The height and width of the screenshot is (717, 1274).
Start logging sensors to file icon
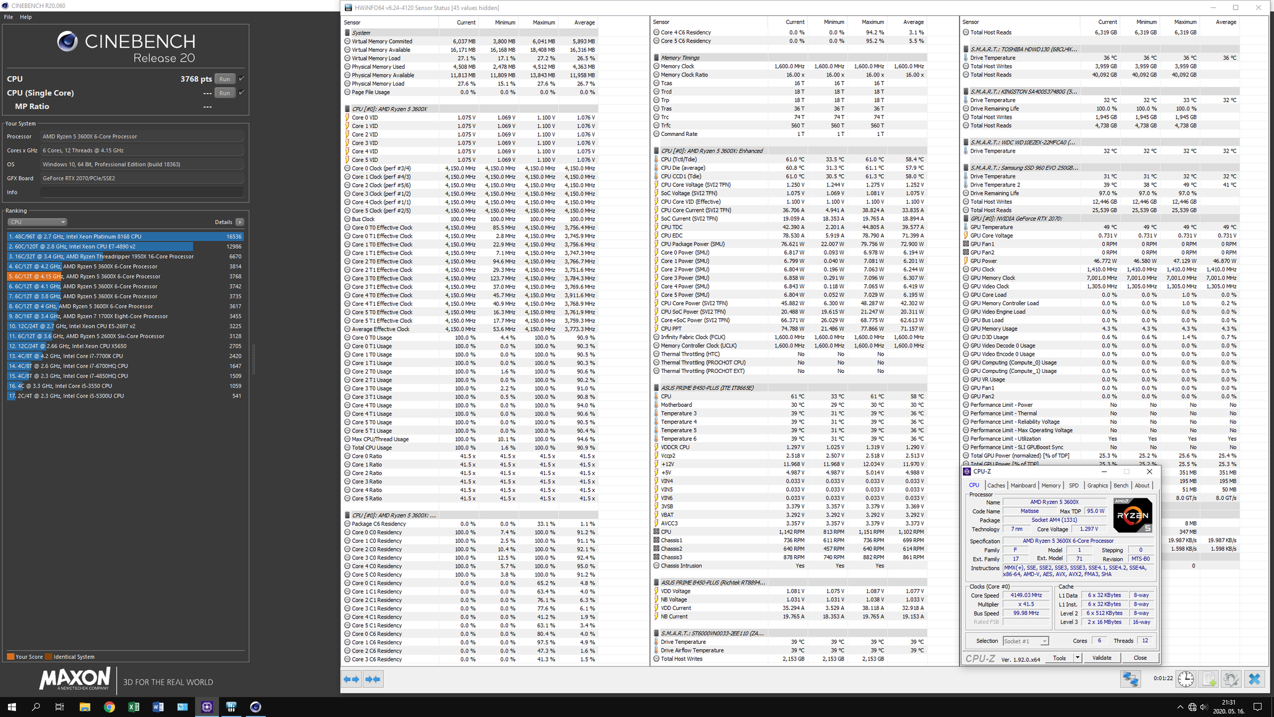pos(1209,679)
